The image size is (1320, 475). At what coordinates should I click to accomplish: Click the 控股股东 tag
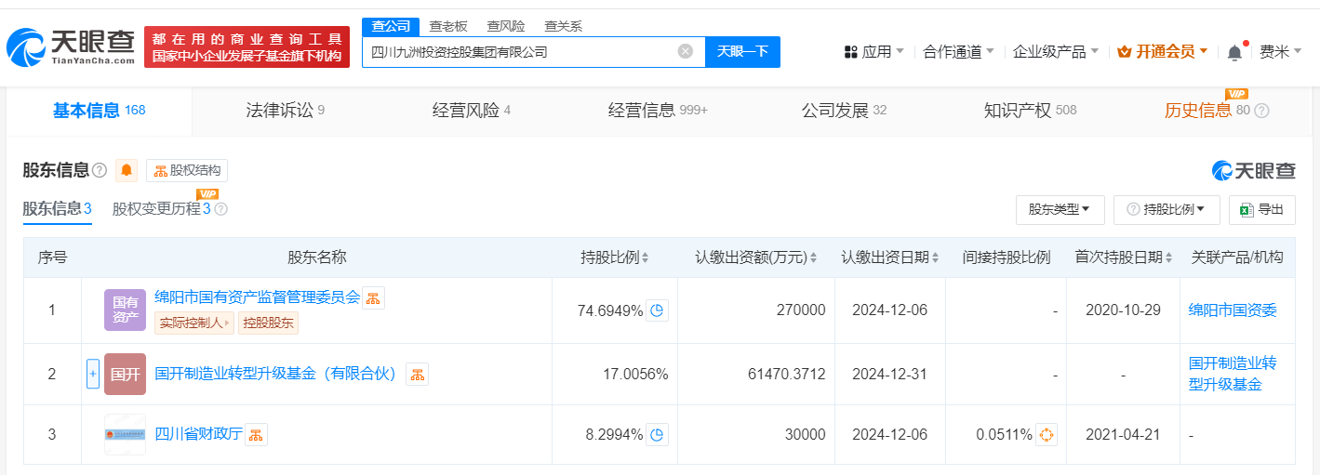point(268,323)
